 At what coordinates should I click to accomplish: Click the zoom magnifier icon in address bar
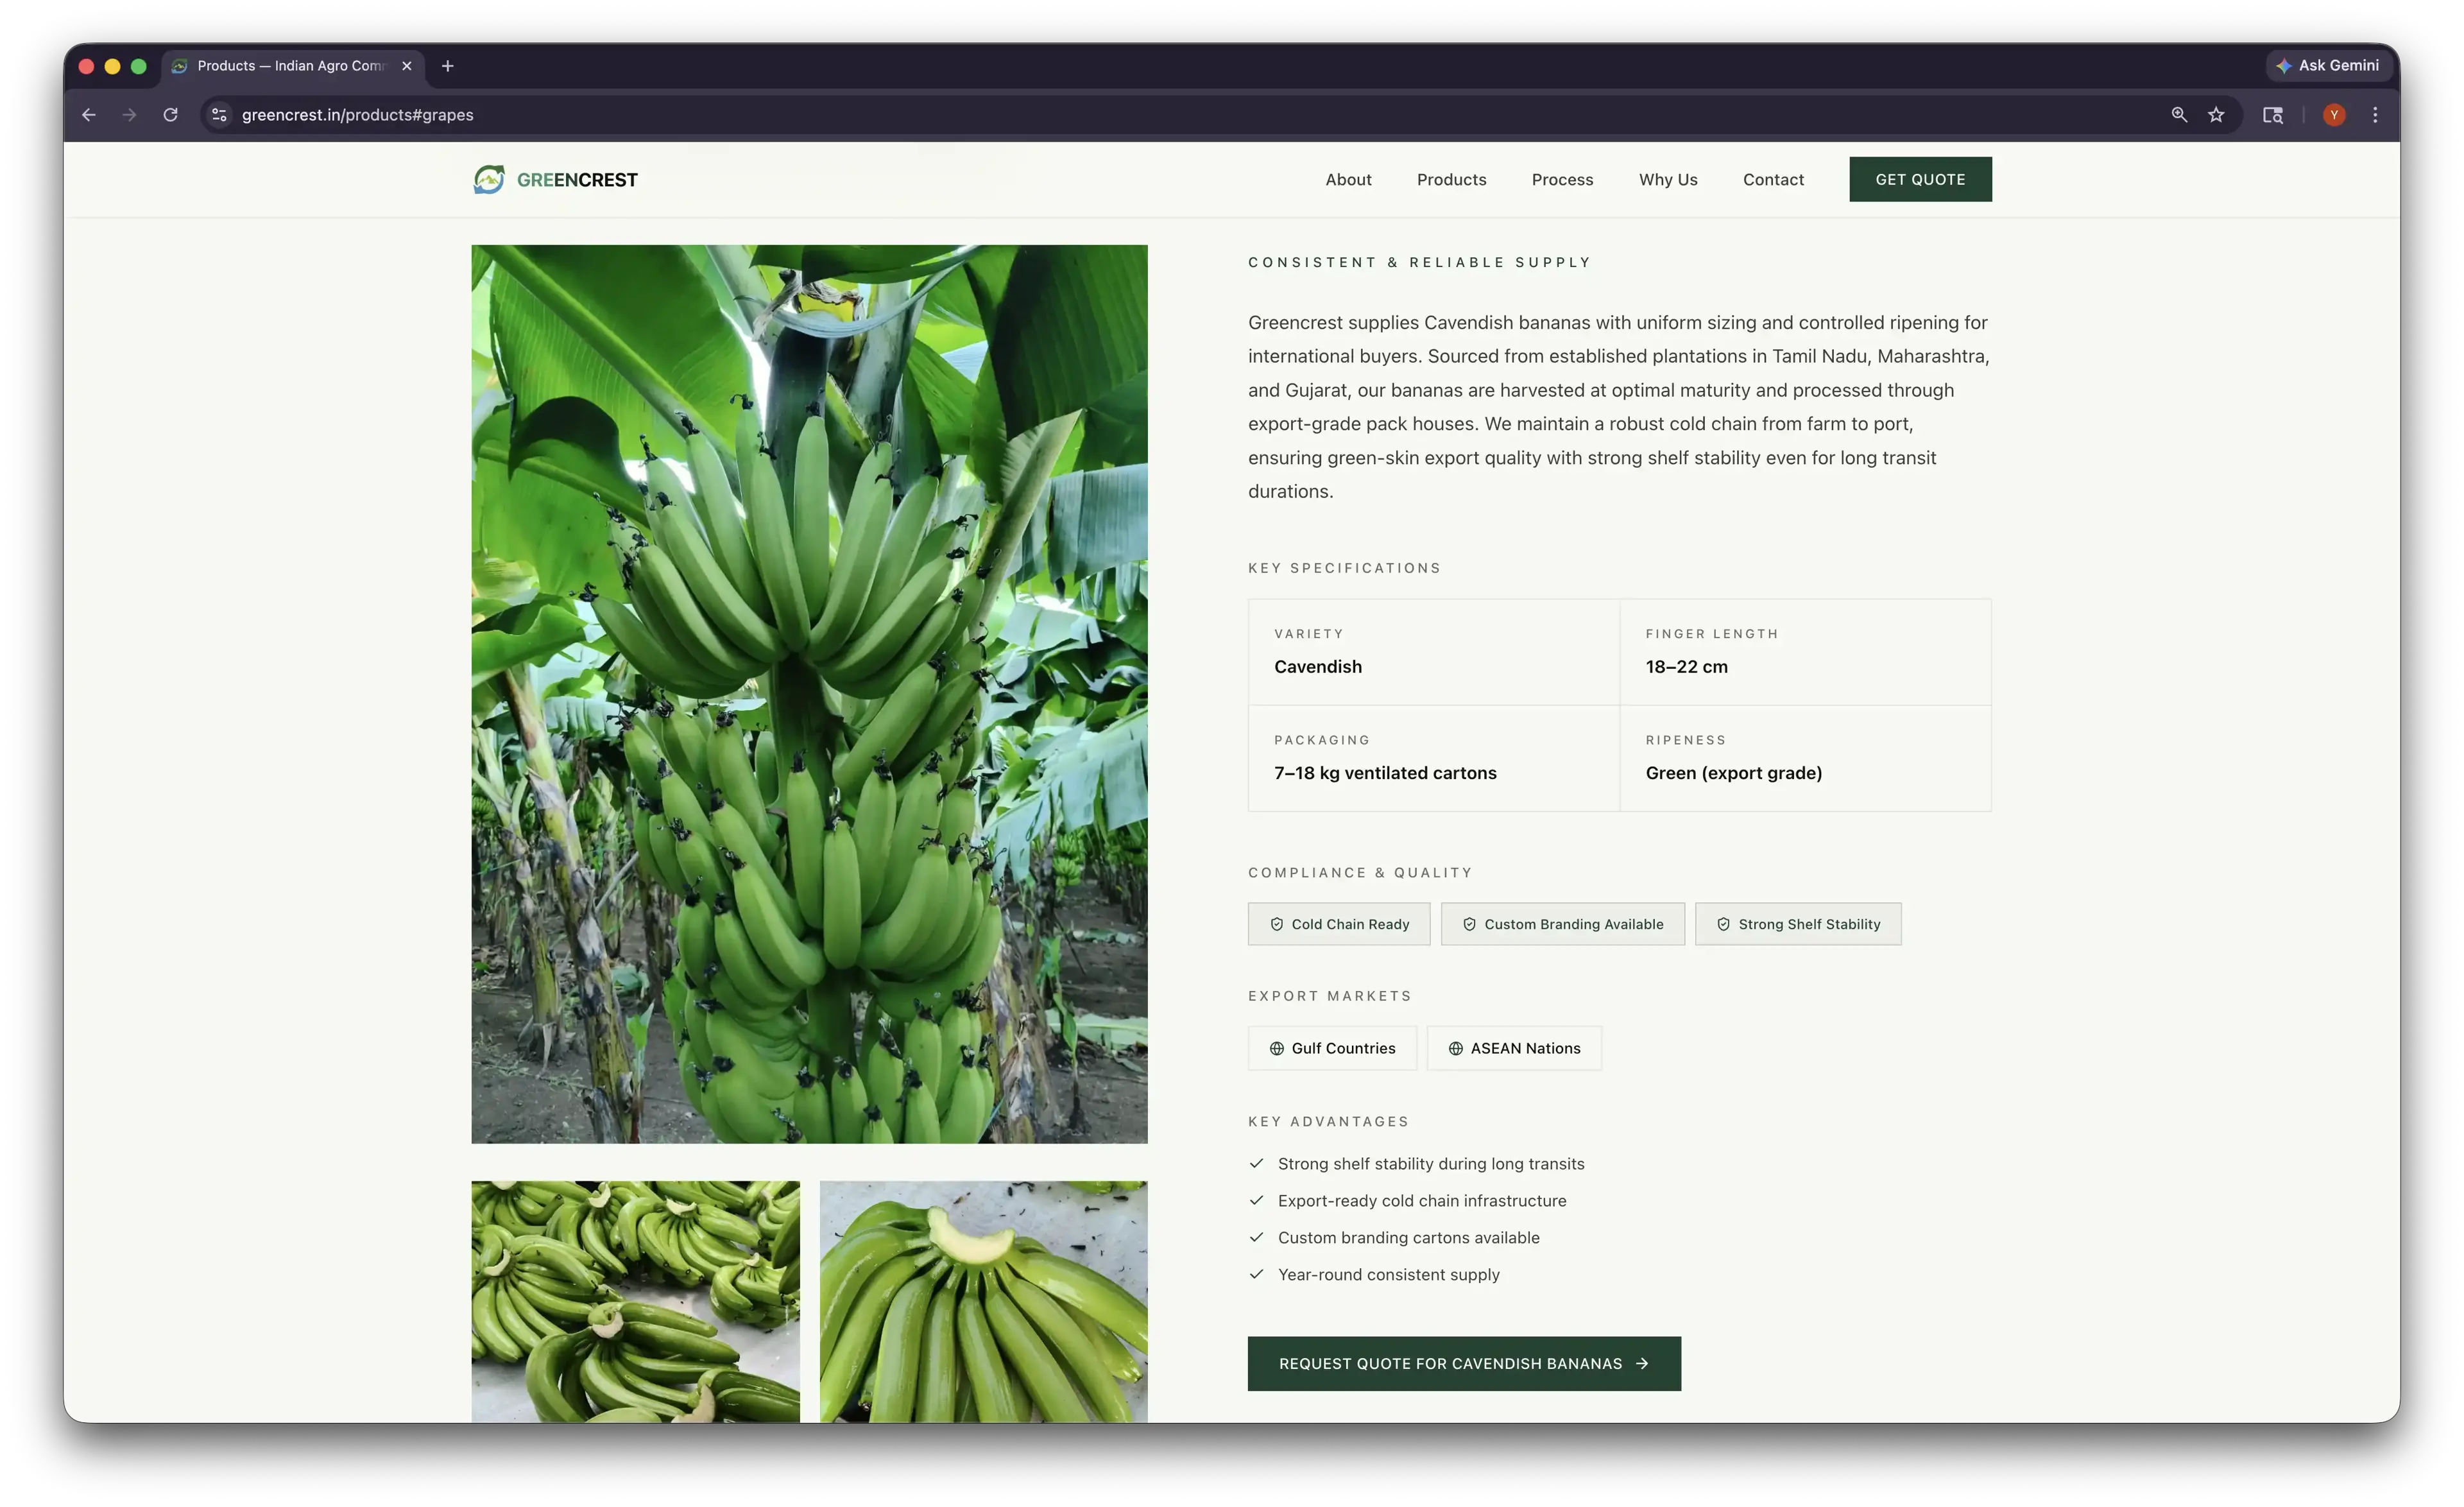pos(2179,115)
